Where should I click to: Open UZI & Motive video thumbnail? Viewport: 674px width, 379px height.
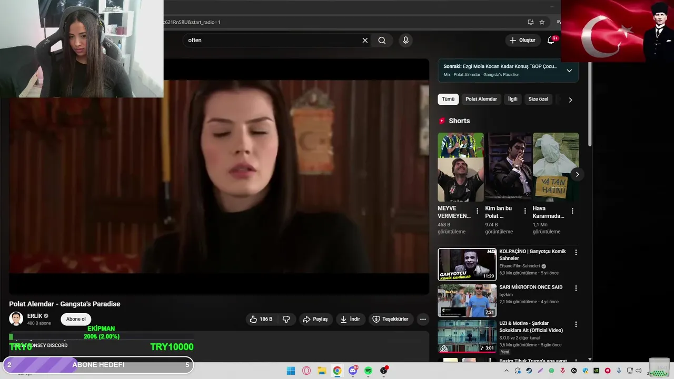coord(467,336)
